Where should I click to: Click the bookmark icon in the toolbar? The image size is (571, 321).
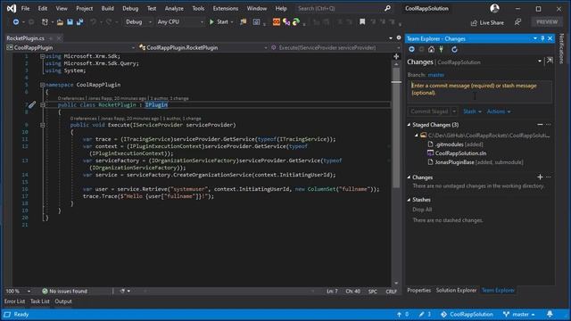click(x=362, y=22)
